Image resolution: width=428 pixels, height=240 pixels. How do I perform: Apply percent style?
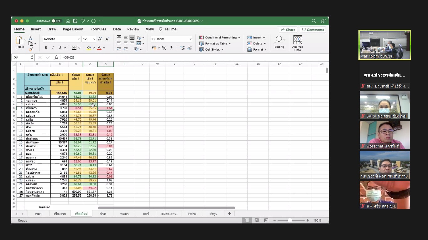(x=164, y=48)
